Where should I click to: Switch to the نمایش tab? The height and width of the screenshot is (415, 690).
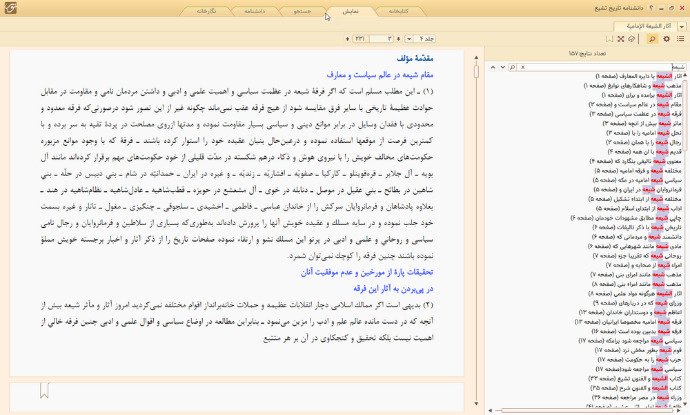tap(351, 12)
